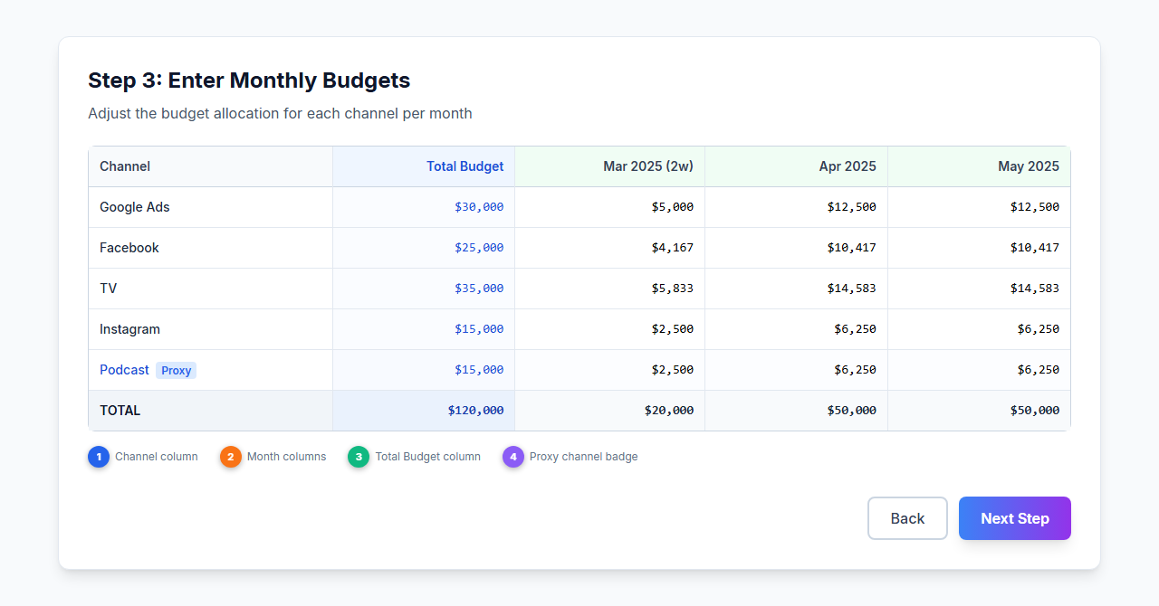
Task: Select the Mar 2025 (2w) column header
Action: click(x=610, y=166)
